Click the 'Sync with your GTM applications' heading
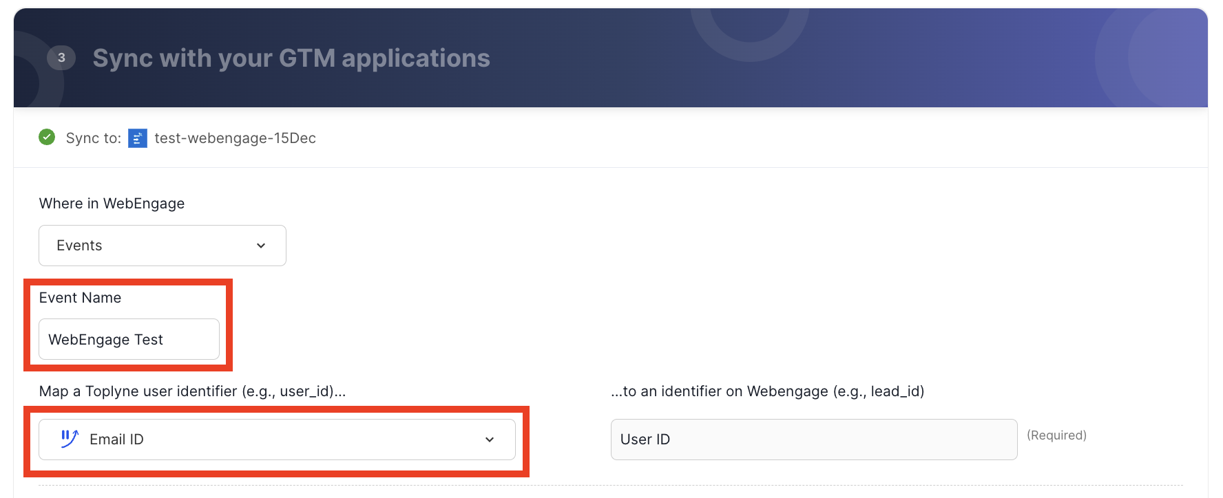 click(x=291, y=58)
